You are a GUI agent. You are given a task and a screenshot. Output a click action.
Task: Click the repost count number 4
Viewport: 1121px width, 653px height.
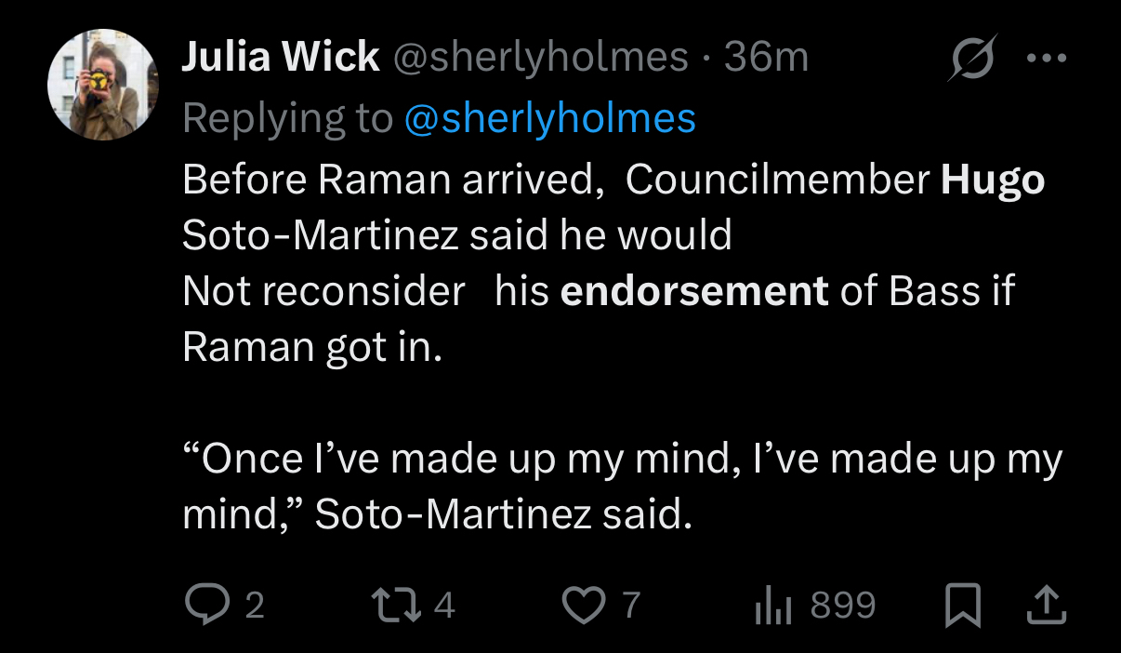[445, 606]
